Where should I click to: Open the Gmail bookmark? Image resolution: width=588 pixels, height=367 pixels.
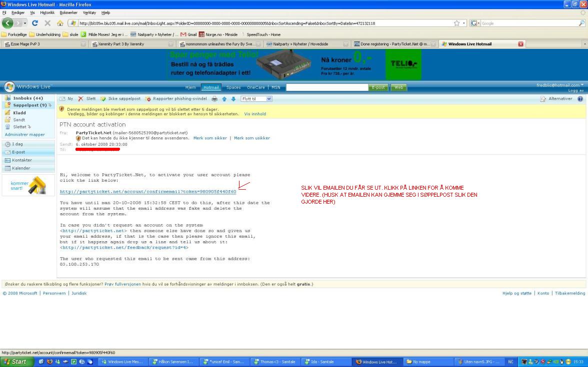[x=188, y=34]
